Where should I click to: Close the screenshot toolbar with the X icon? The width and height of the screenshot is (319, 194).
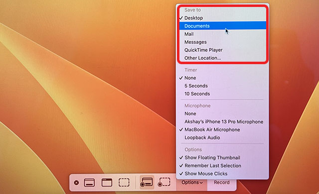pos(76,183)
